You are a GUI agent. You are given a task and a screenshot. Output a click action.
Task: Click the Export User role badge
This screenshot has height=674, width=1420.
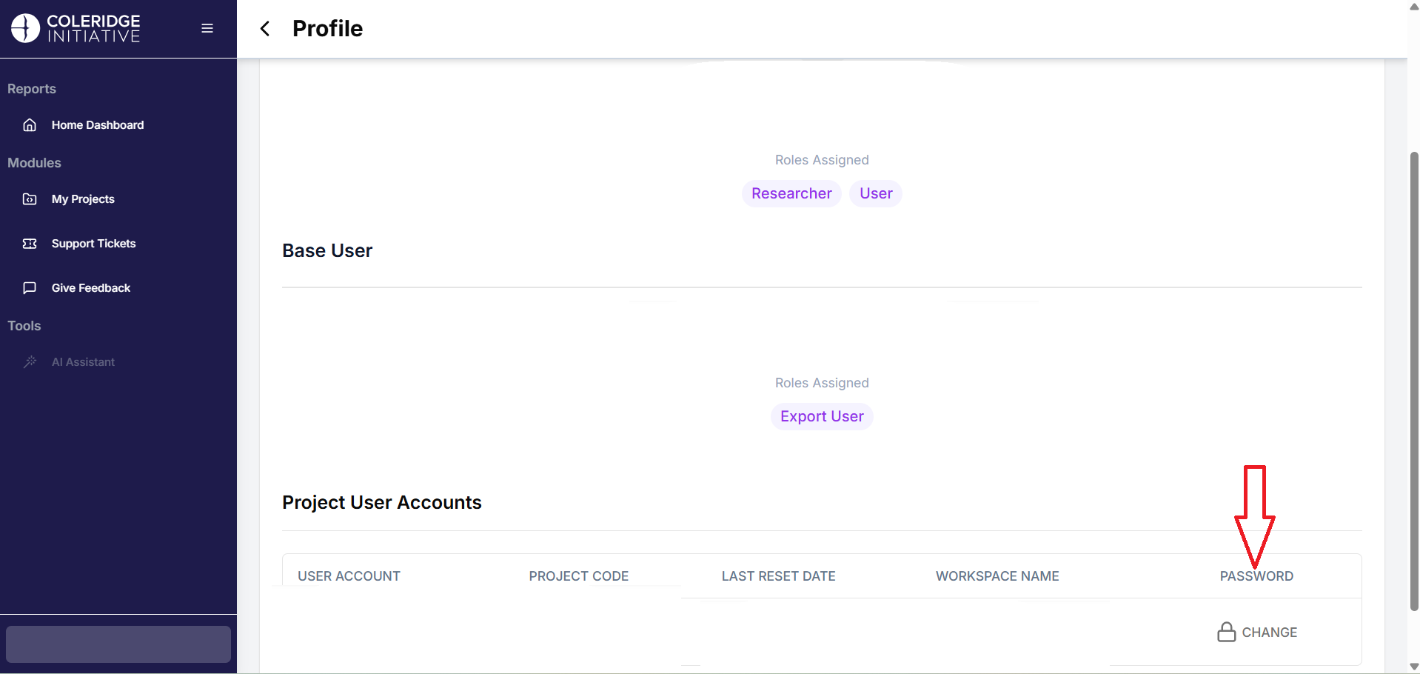pyautogui.click(x=822, y=416)
